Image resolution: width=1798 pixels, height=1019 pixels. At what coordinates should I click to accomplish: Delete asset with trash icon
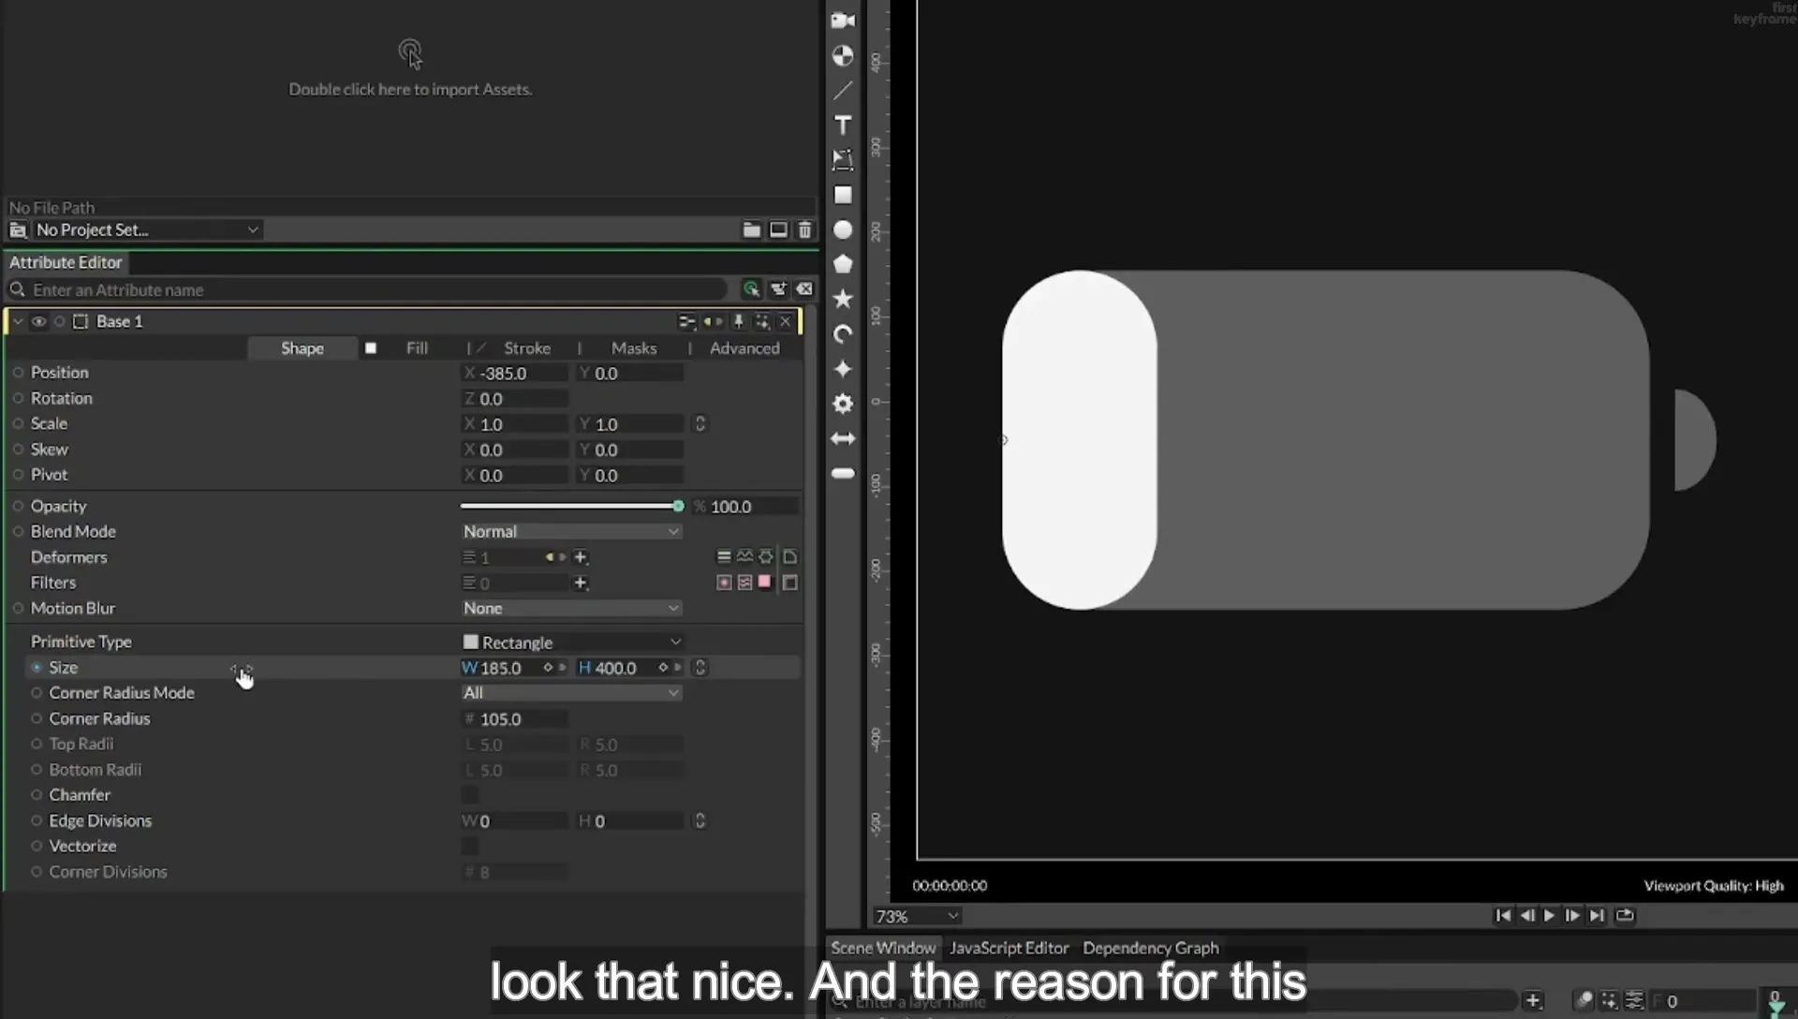coord(805,229)
